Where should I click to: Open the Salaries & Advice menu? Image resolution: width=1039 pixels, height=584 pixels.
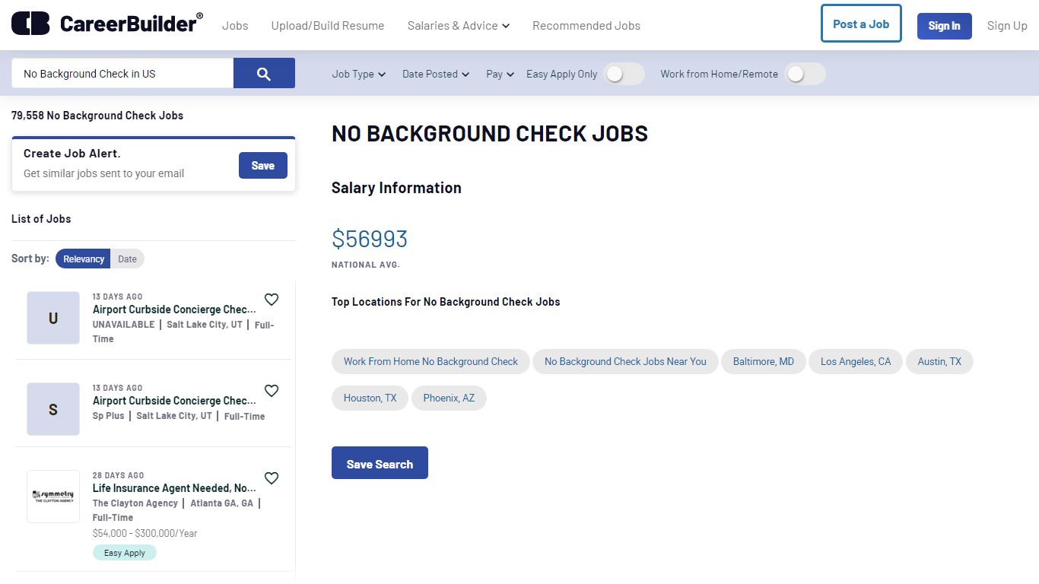pos(459,25)
